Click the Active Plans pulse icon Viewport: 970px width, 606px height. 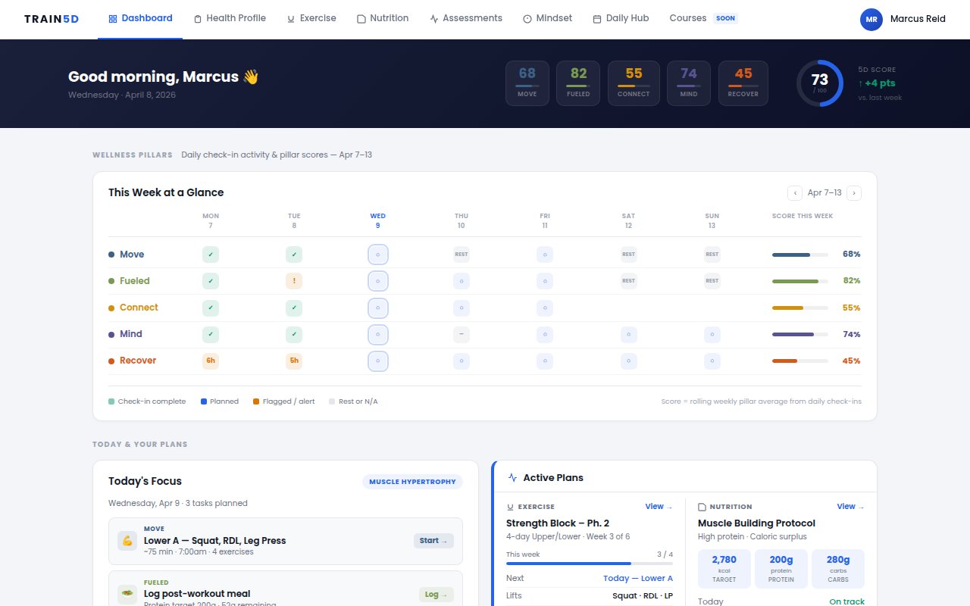513,478
